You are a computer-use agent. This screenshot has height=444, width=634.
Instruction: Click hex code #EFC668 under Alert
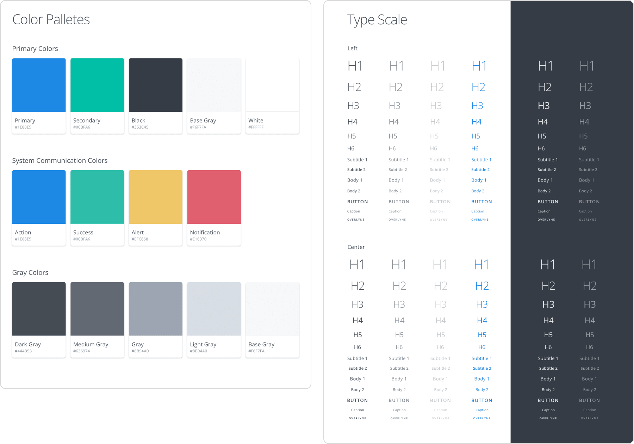pos(140,239)
